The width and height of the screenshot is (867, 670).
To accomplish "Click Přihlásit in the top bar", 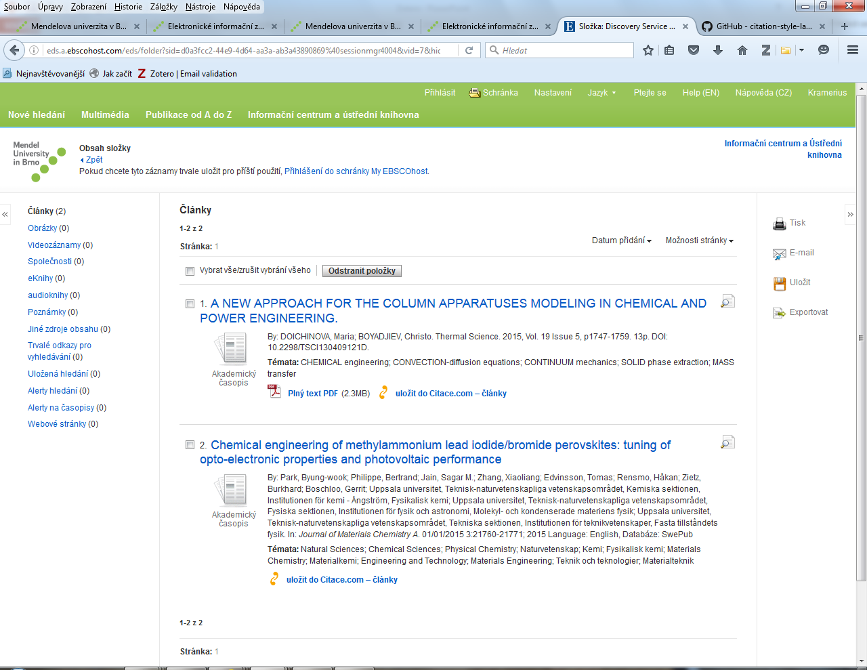I will click(440, 93).
